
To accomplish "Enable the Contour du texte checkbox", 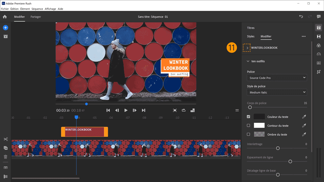I will tap(249, 125).
